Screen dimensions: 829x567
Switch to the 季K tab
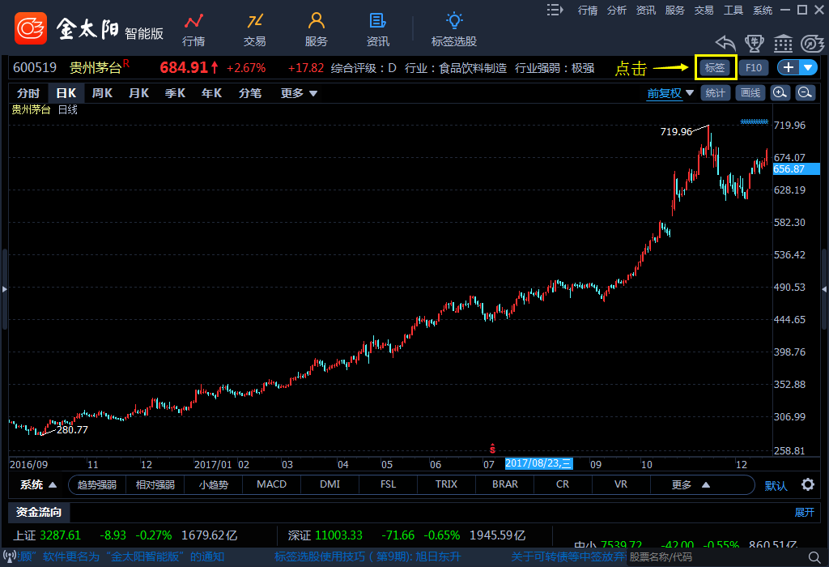[175, 93]
